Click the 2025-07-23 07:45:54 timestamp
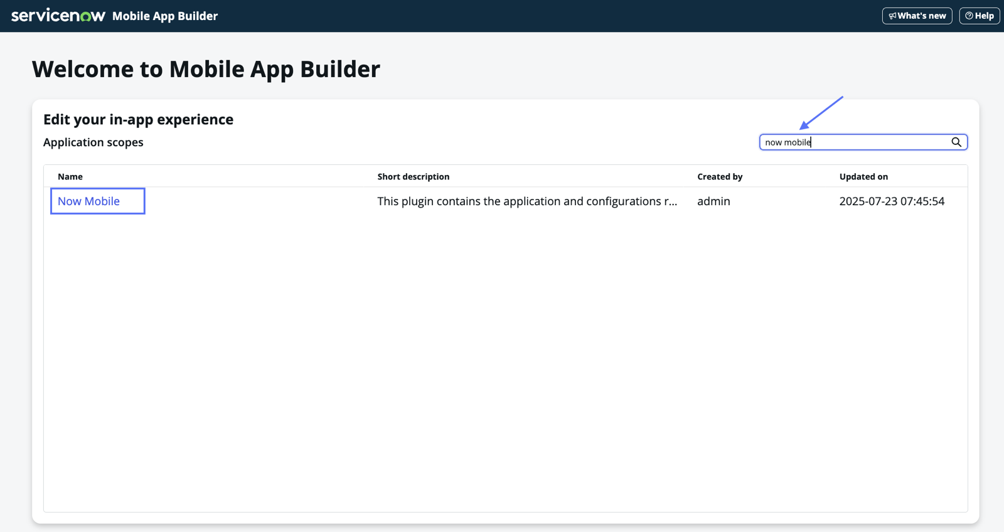This screenshot has height=532, width=1004. tap(892, 201)
